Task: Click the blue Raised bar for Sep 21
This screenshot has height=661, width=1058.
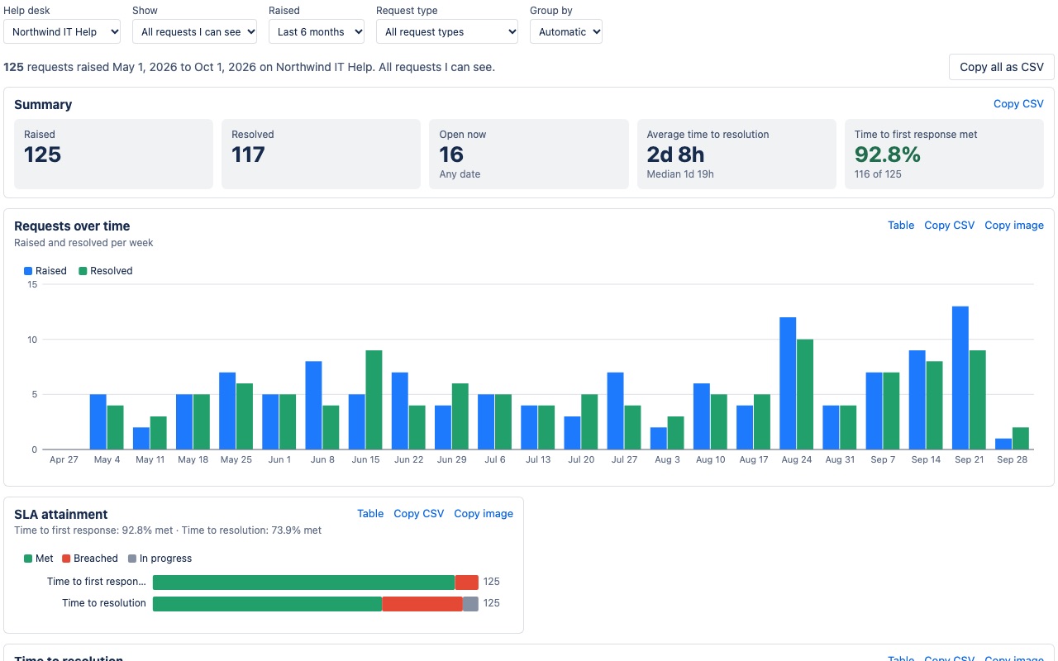Action: click(960, 378)
